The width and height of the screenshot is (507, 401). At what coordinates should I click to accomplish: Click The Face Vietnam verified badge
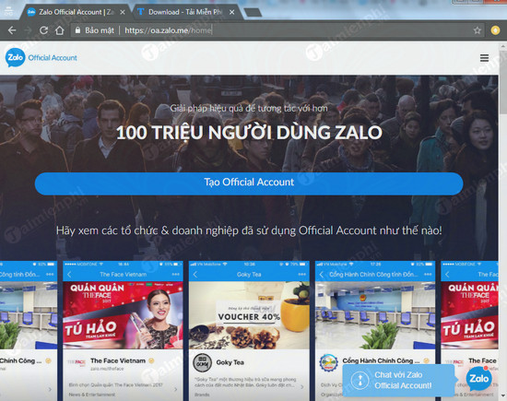pyautogui.click(x=151, y=360)
